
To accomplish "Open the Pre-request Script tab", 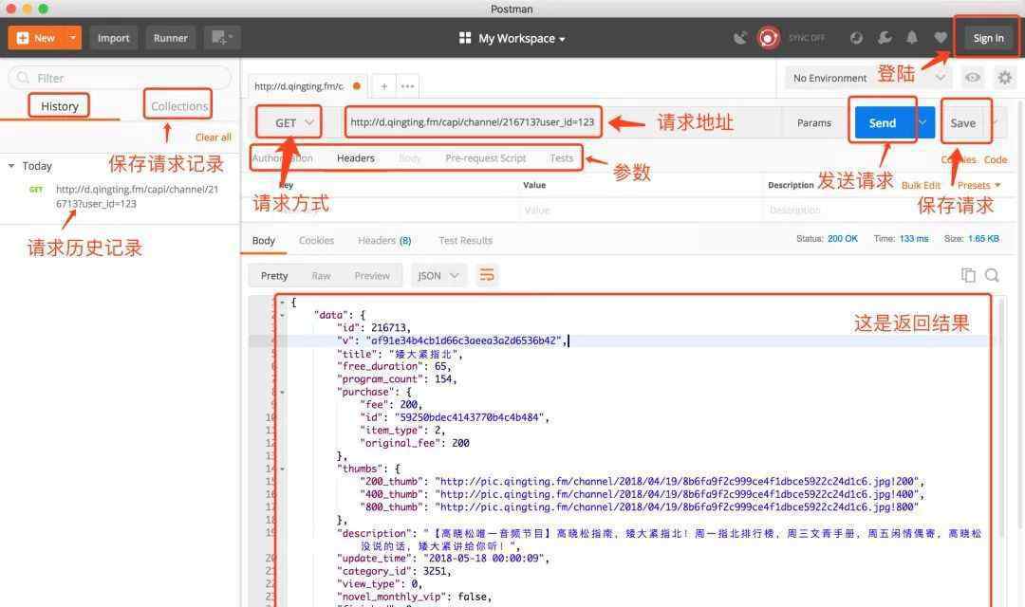I will (485, 158).
